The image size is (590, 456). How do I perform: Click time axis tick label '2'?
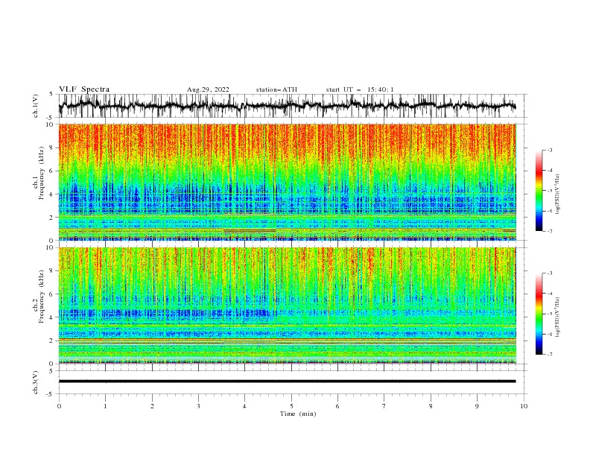click(x=152, y=406)
